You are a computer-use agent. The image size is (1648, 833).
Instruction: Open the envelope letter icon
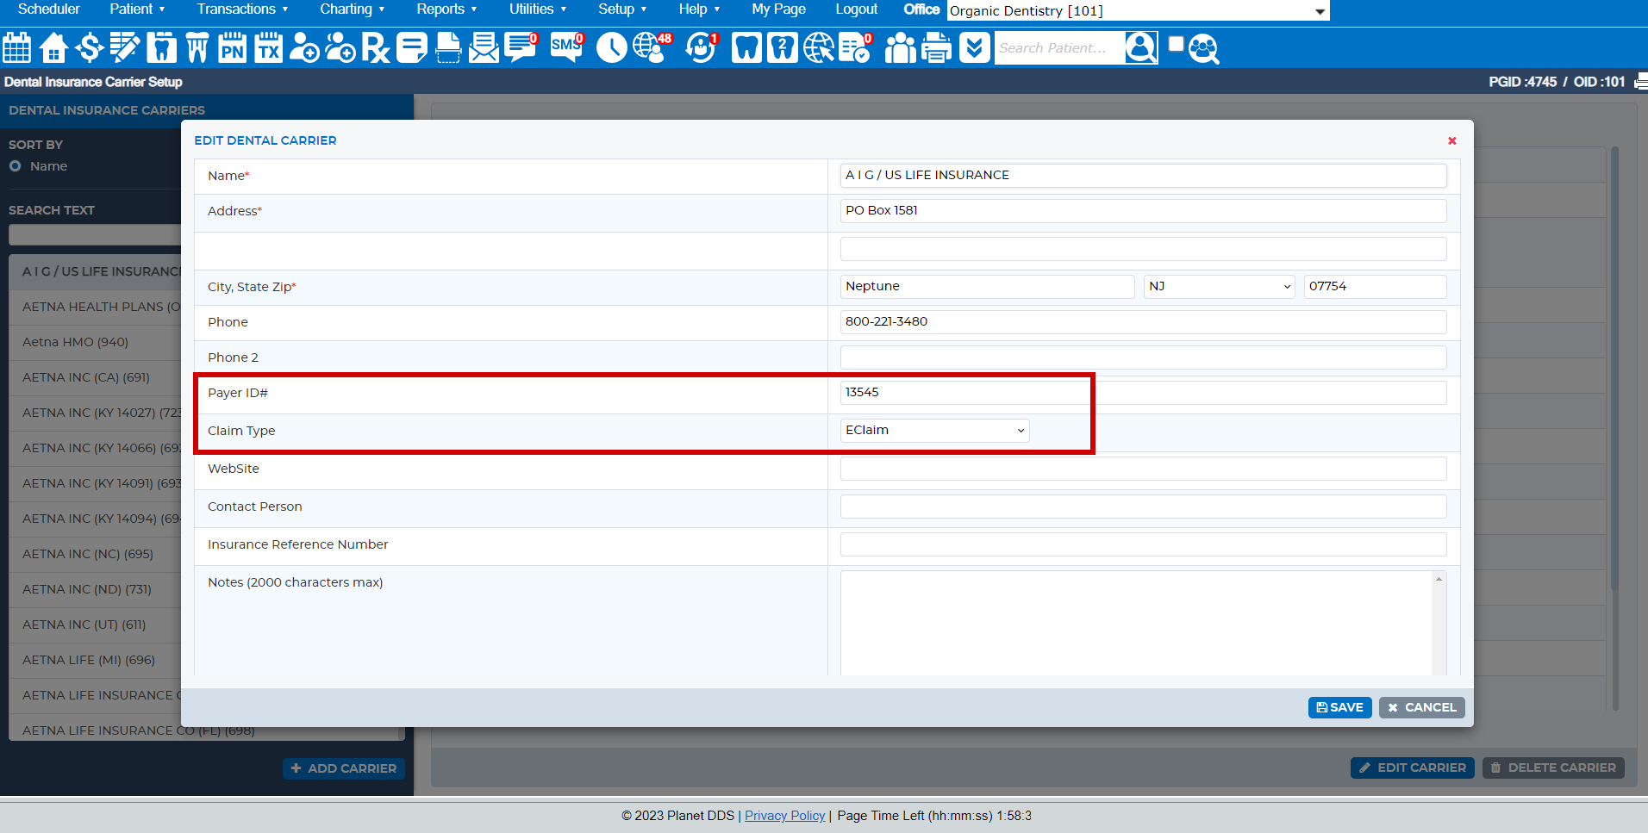click(484, 48)
